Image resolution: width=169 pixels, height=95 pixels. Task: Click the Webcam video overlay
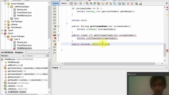click(148, 84)
